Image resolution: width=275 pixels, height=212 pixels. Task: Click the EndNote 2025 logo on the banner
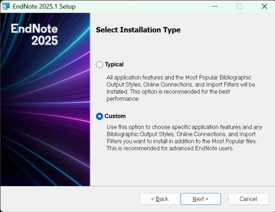tap(34, 34)
